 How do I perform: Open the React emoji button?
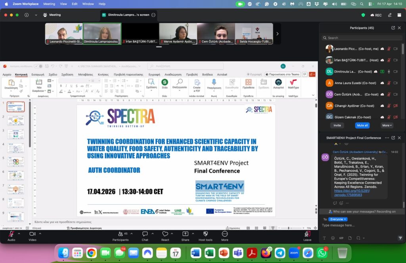165,234
